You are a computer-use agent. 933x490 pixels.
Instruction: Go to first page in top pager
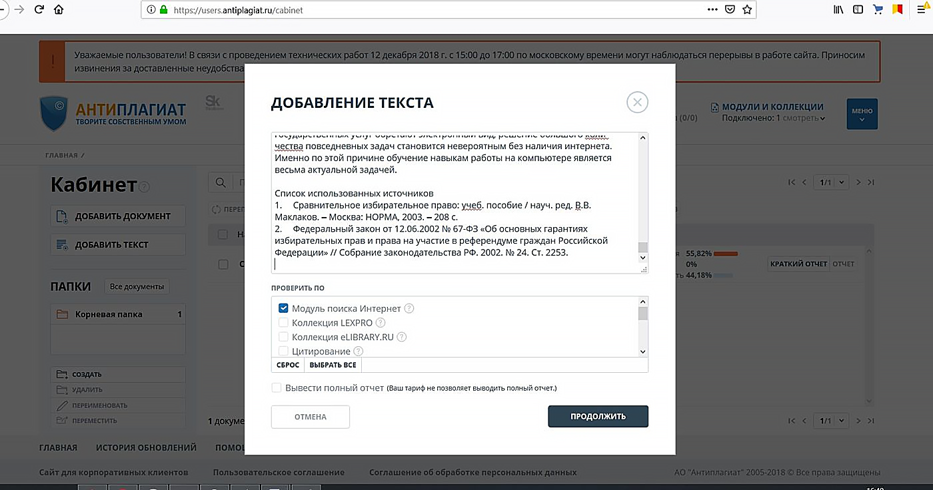click(x=792, y=182)
